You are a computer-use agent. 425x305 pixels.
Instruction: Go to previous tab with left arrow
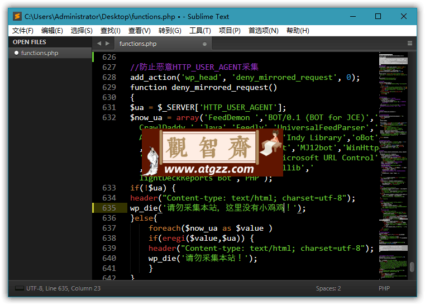[99, 44]
